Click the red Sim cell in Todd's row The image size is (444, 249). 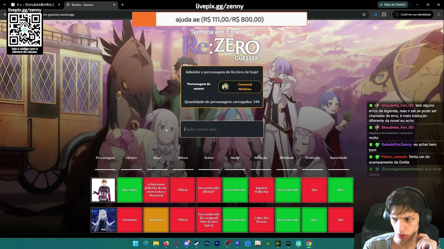coord(314,190)
